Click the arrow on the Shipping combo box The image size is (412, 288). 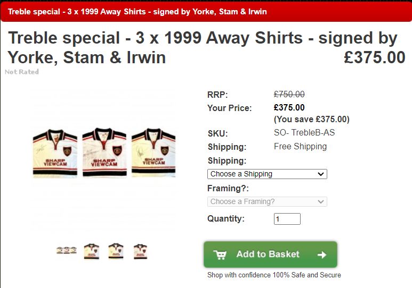(x=320, y=174)
